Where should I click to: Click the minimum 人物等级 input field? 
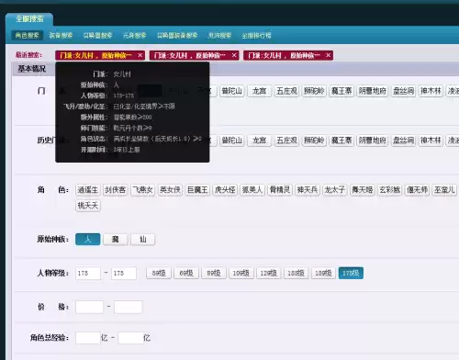88,273
